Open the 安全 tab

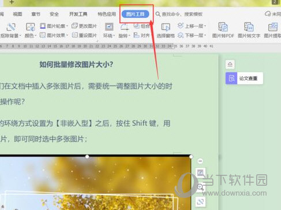pyautogui.click(x=54, y=14)
